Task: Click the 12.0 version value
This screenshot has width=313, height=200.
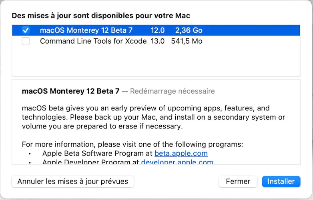Action: point(158,30)
